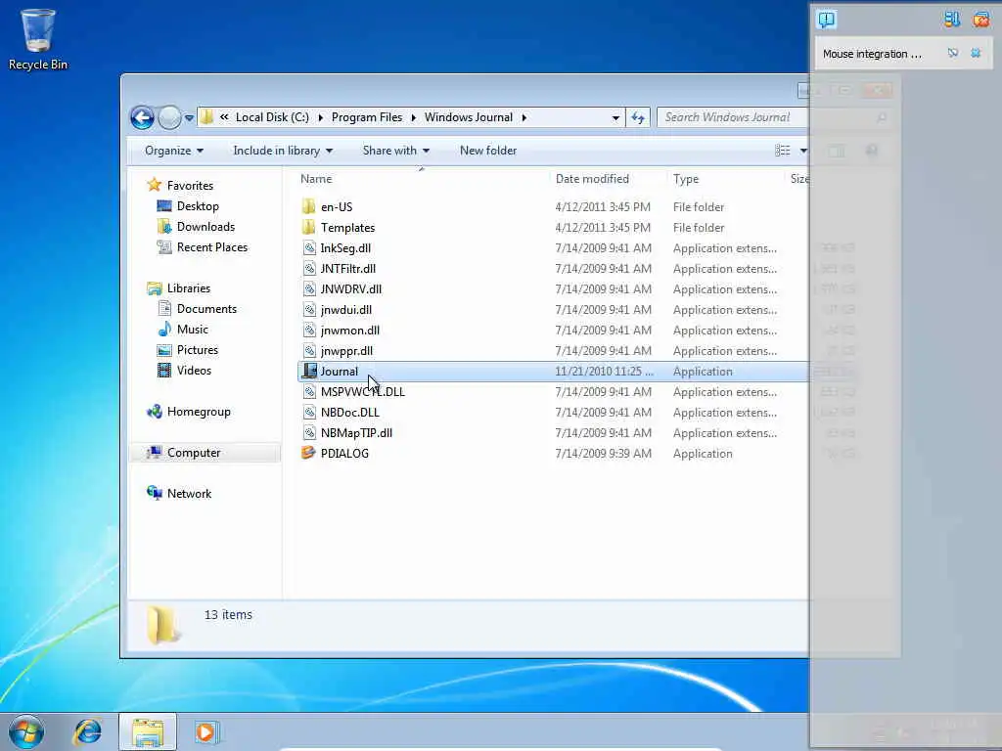
Task: Click Local Disk (C:) in the address bar
Action: tap(272, 117)
